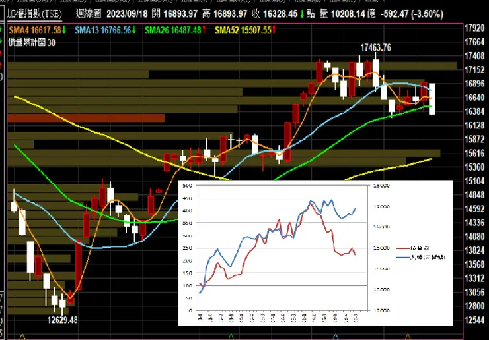Click the 13312 price axis label
Viewport: 489px width, 340px height.
coord(474,279)
